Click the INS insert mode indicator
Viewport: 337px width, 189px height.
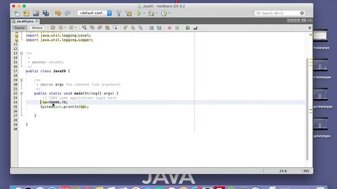(306, 171)
